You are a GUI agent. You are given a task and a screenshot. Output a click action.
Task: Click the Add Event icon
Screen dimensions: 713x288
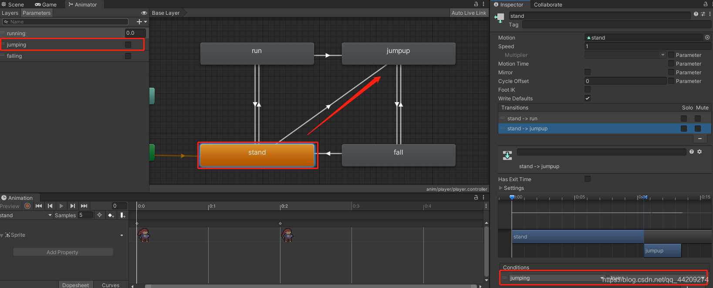pyautogui.click(x=123, y=215)
